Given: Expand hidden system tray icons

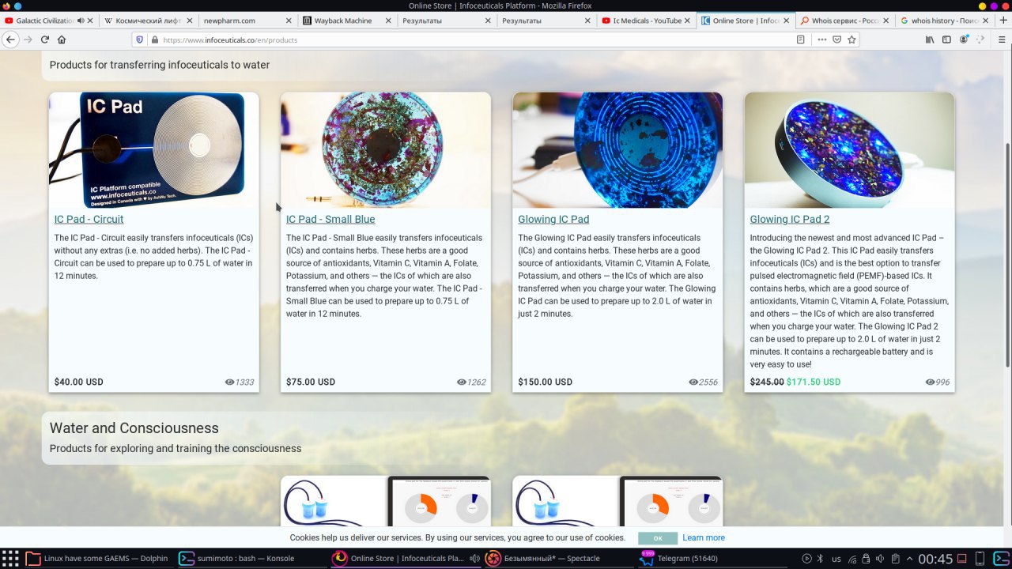Looking at the screenshot, I should (x=908, y=559).
